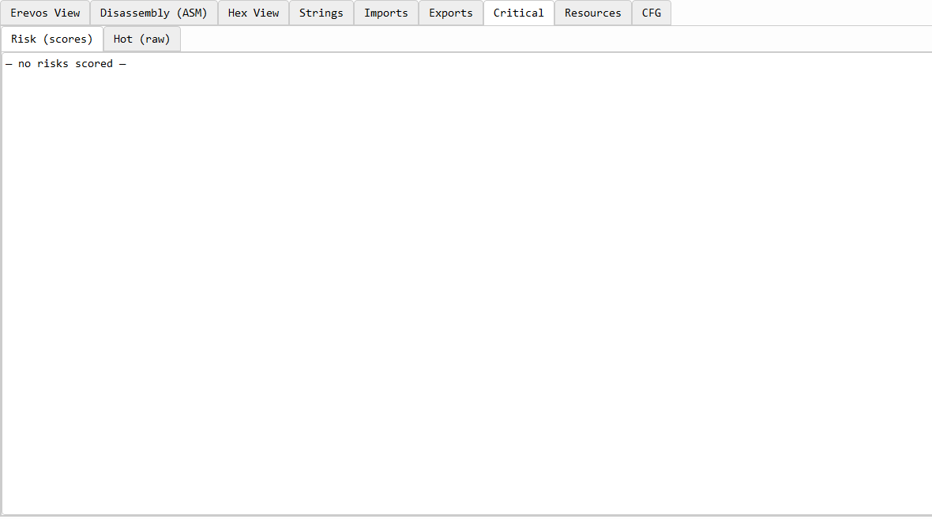Open the Erevos View tab
Image resolution: width=932 pixels, height=519 pixels.
pyautogui.click(x=45, y=13)
